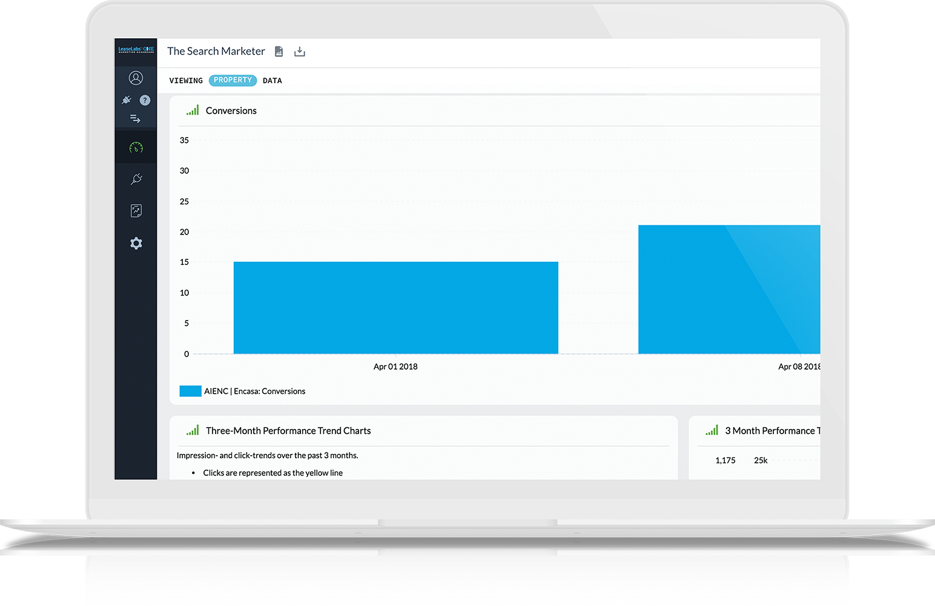Select Three-Month Performance Trend Charts heading
The height and width of the screenshot is (606, 935).
point(288,431)
